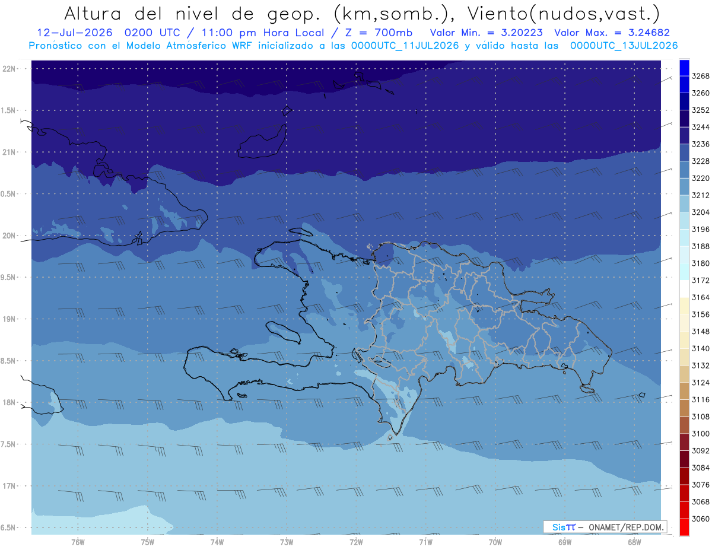Select the colorbar swatch between 3236 and 3228
This screenshot has width=712, height=550.
click(684, 152)
